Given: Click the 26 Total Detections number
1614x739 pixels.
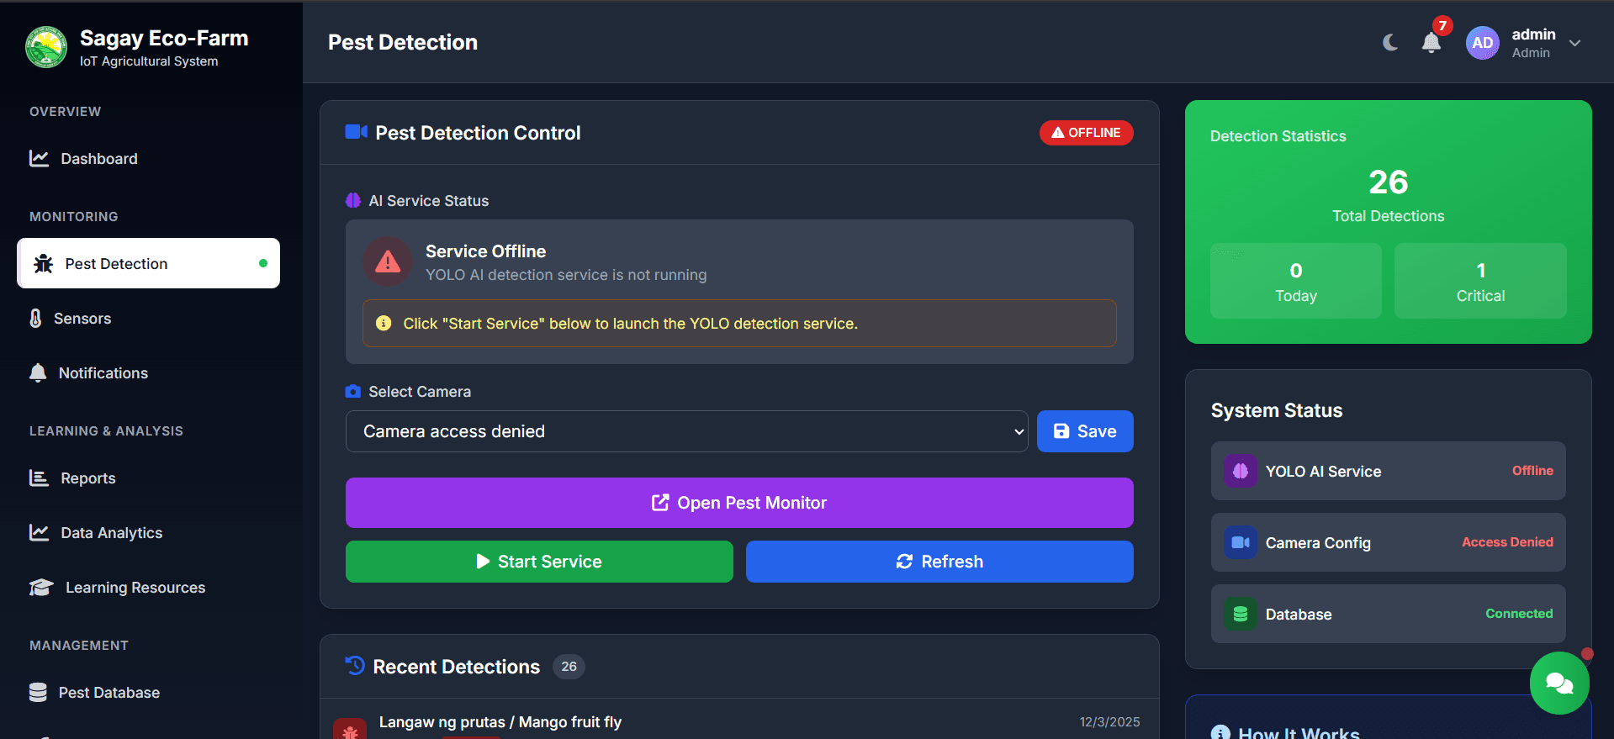Looking at the screenshot, I should [1388, 182].
